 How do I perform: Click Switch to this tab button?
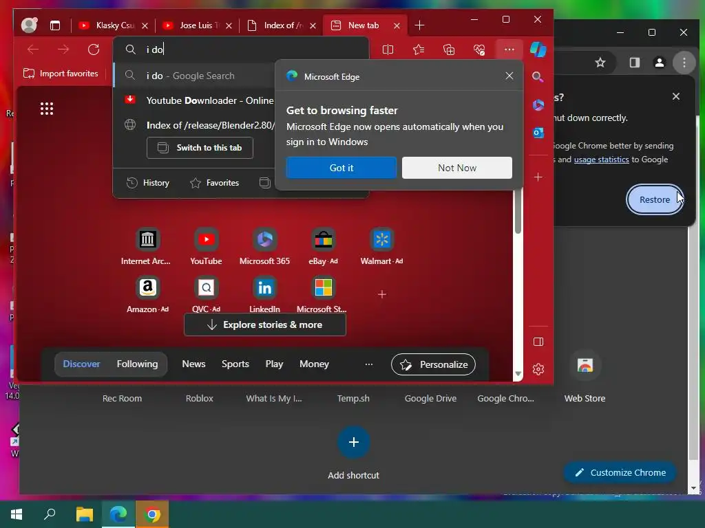pos(200,148)
